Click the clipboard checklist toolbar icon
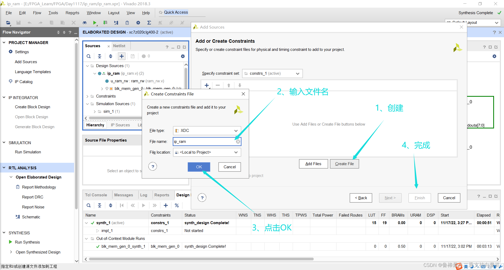 click(x=127, y=23)
